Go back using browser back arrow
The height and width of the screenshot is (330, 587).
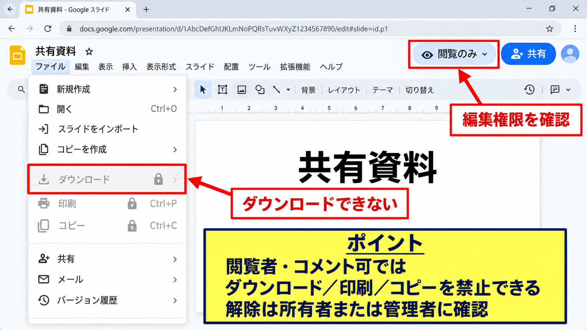(12, 29)
